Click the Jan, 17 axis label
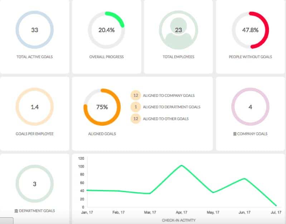Image resolution: width=286 pixels, height=224 pixels. [x=87, y=212]
